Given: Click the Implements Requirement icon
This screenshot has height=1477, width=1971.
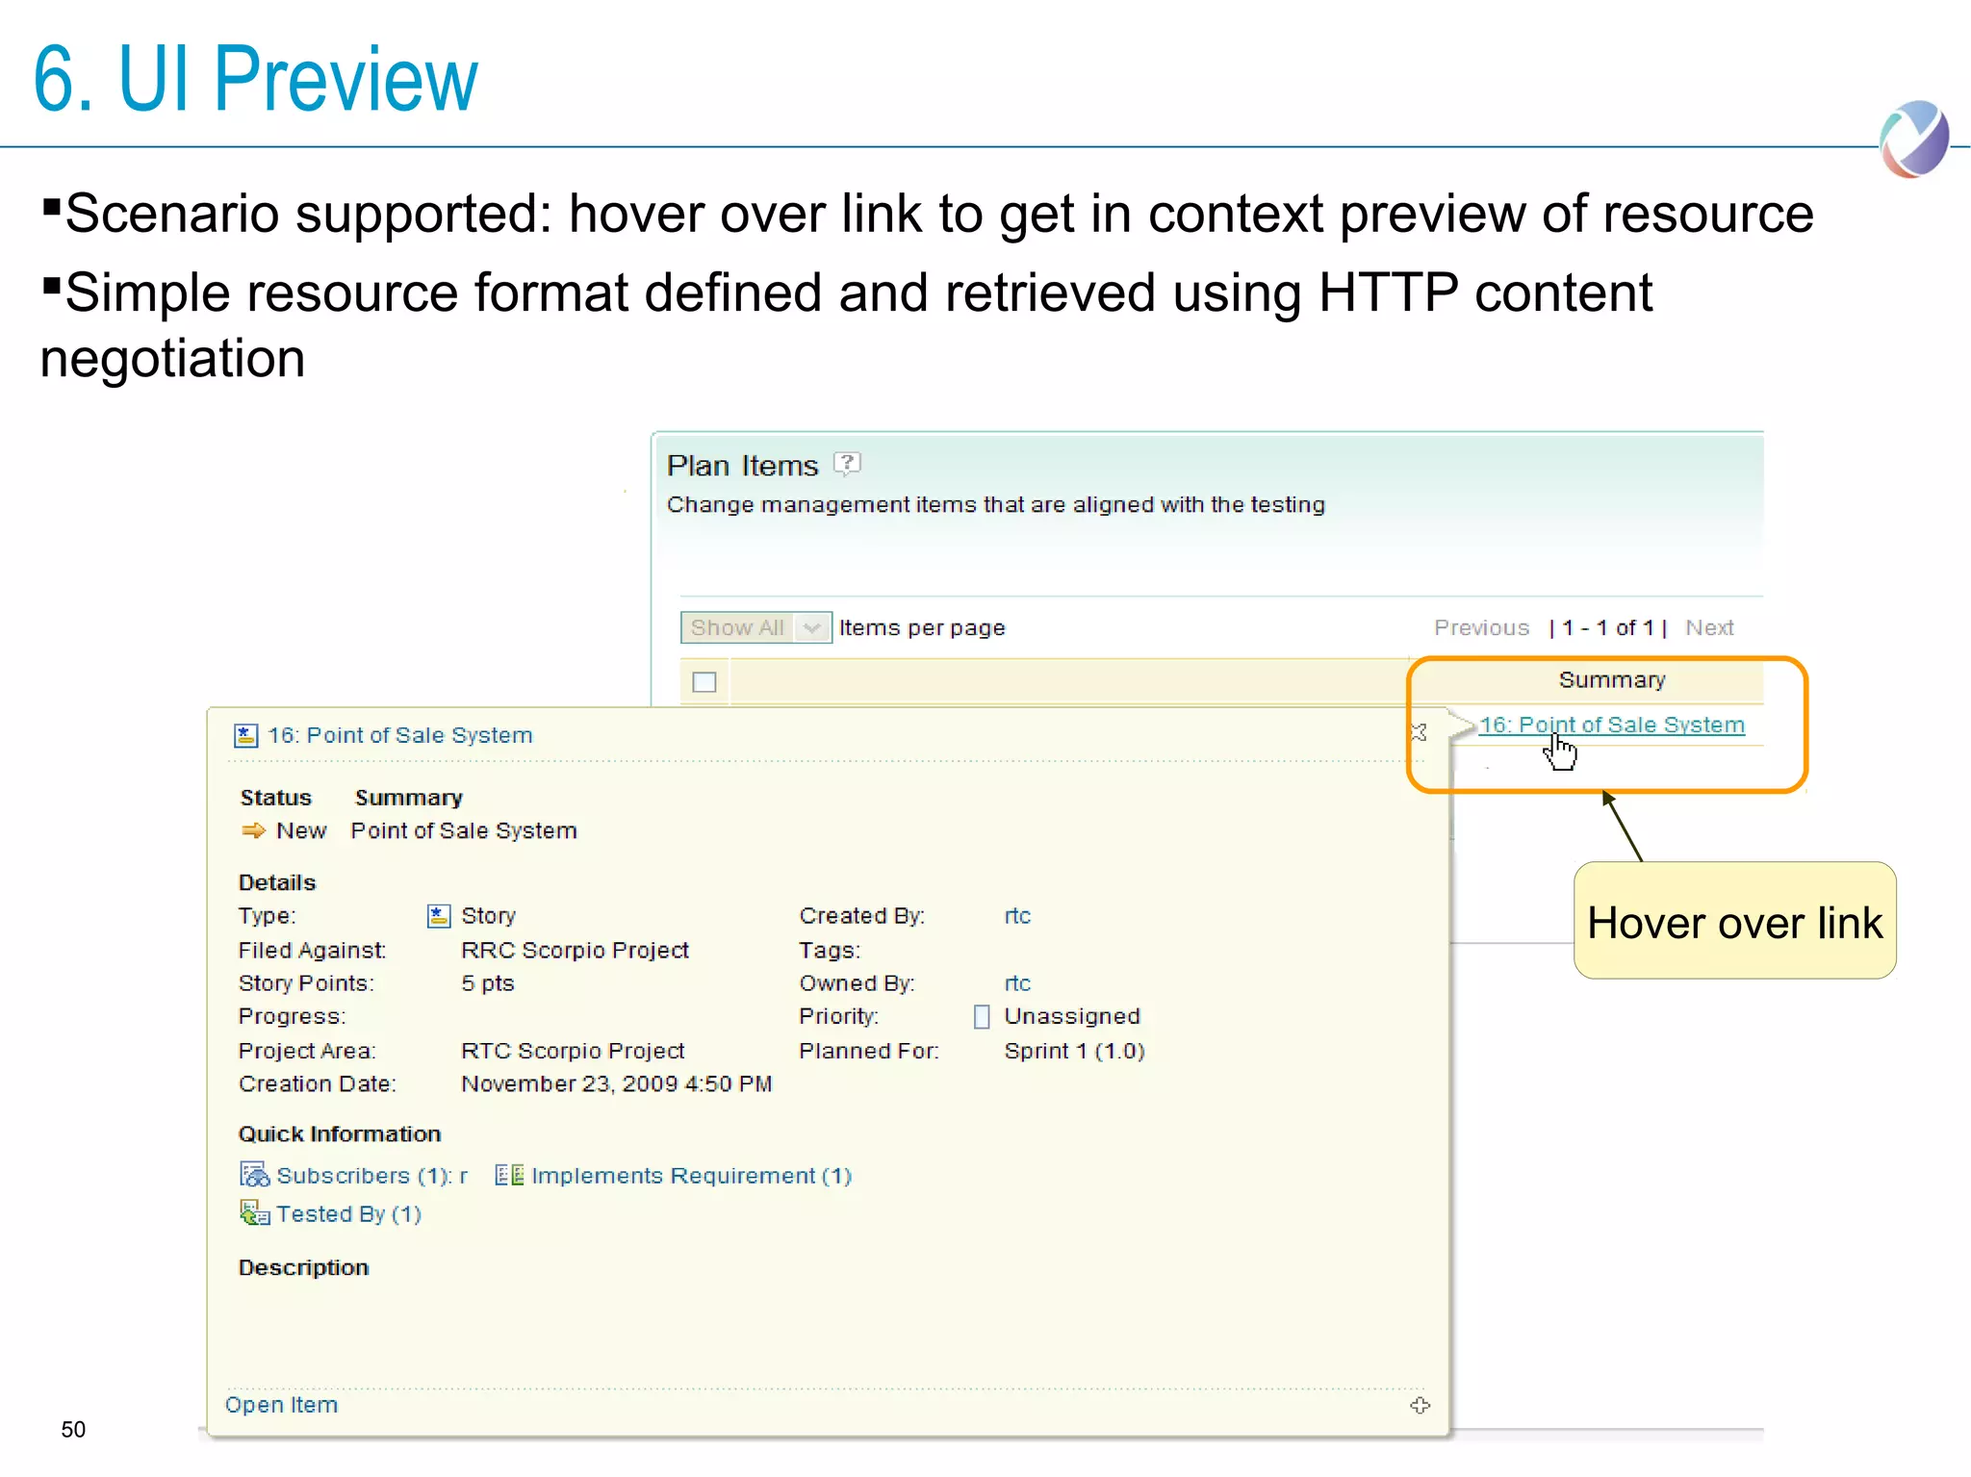Looking at the screenshot, I should point(509,1175).
